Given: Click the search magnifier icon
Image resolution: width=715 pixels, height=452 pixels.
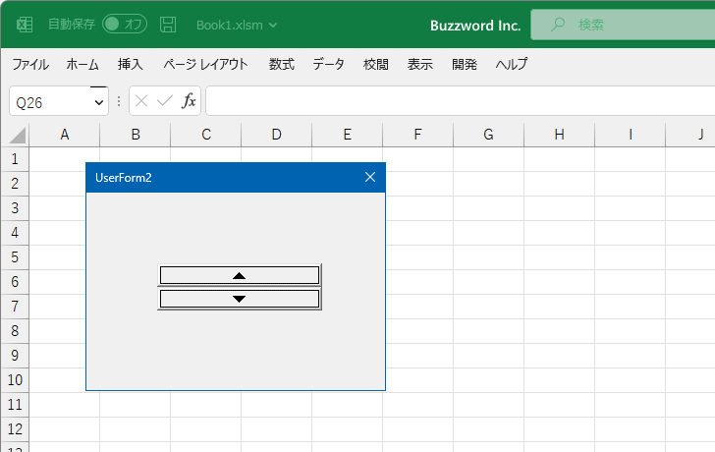Looking at the screenshot, I should click(x=558, y=25).
